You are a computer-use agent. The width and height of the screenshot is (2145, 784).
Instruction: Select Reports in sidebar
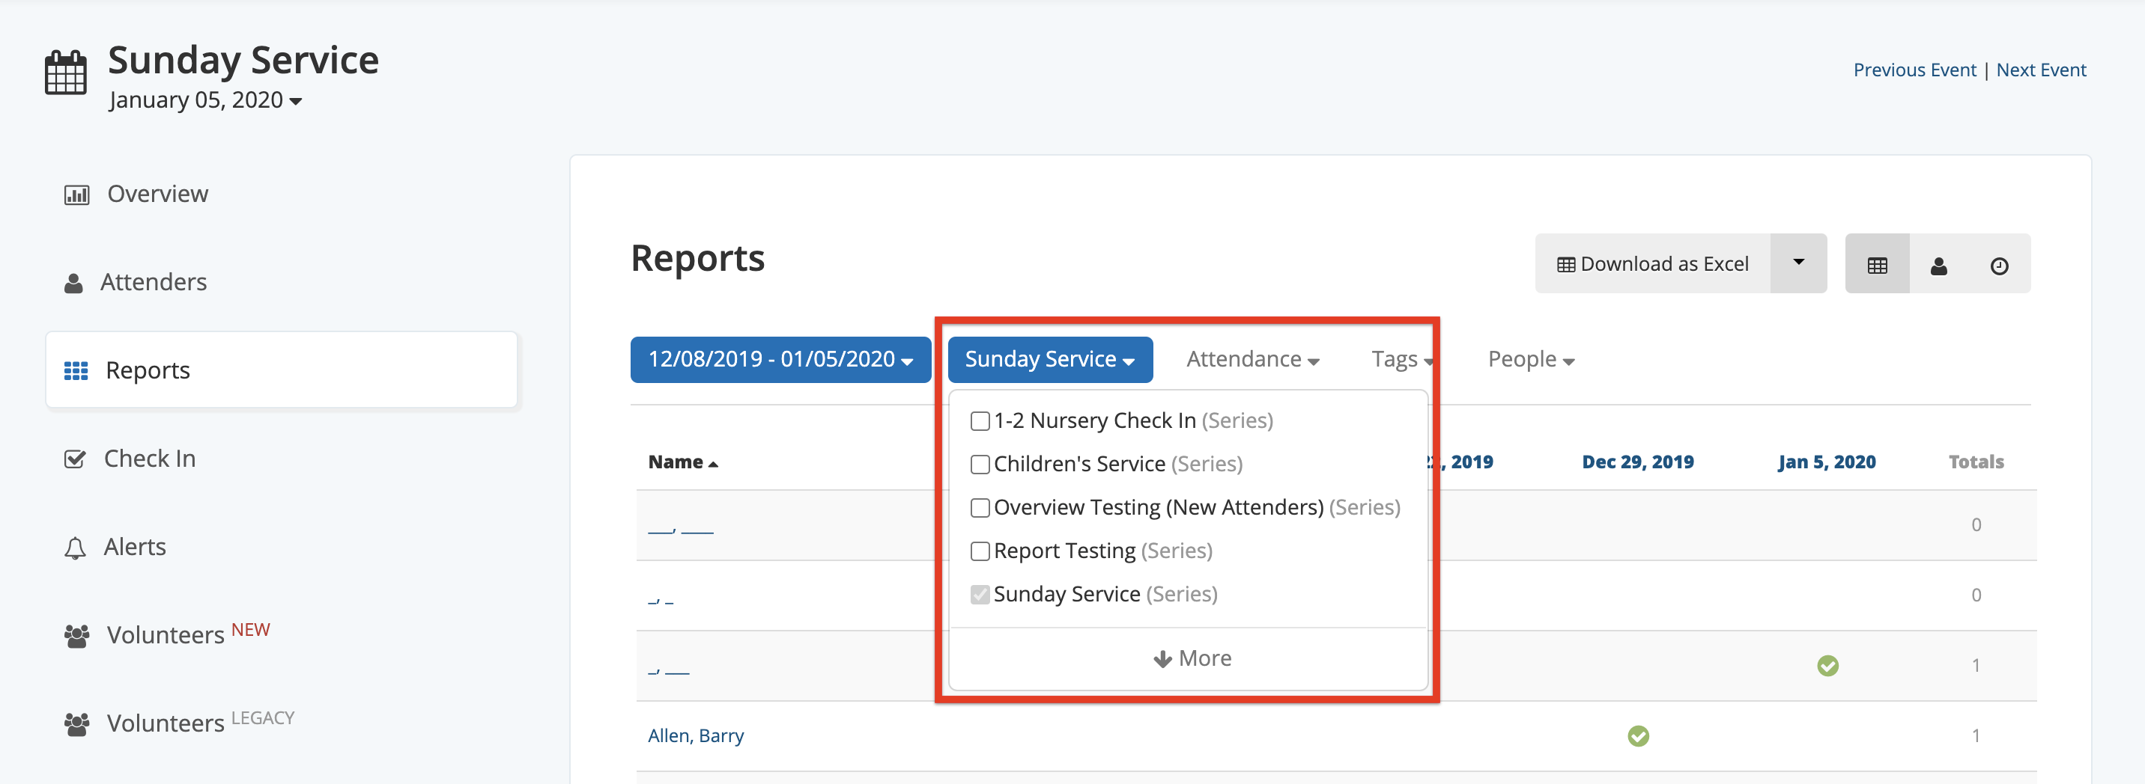pyautogui.click(x=282, y=370)
